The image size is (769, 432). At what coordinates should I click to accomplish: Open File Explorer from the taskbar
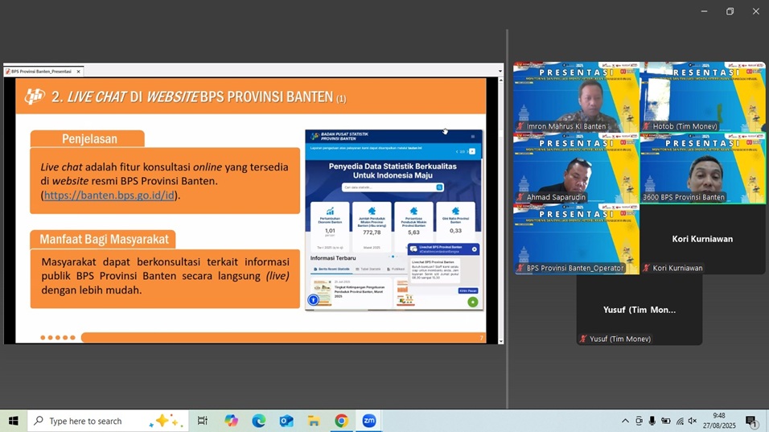[x=314, y=421]
